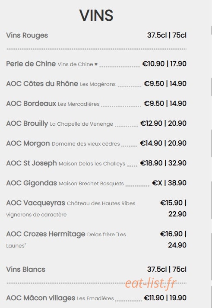This screenshot has width=212, height=308.
Task: Click the heart icon beside Vins de Chine
Action: (x=96, y=64)
